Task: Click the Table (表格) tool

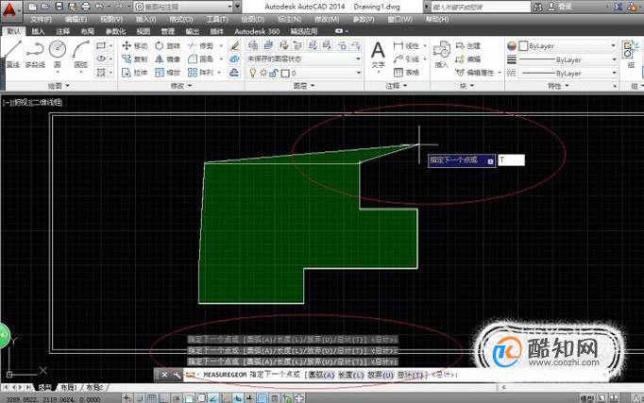Action: tap(406, 73)
